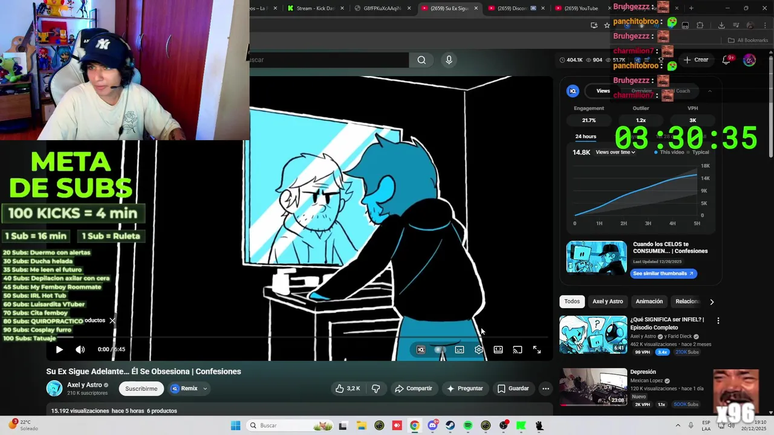Toggle subtitles in the video player
This screenshot has height=435, width=774.
(x=460, y=349)
